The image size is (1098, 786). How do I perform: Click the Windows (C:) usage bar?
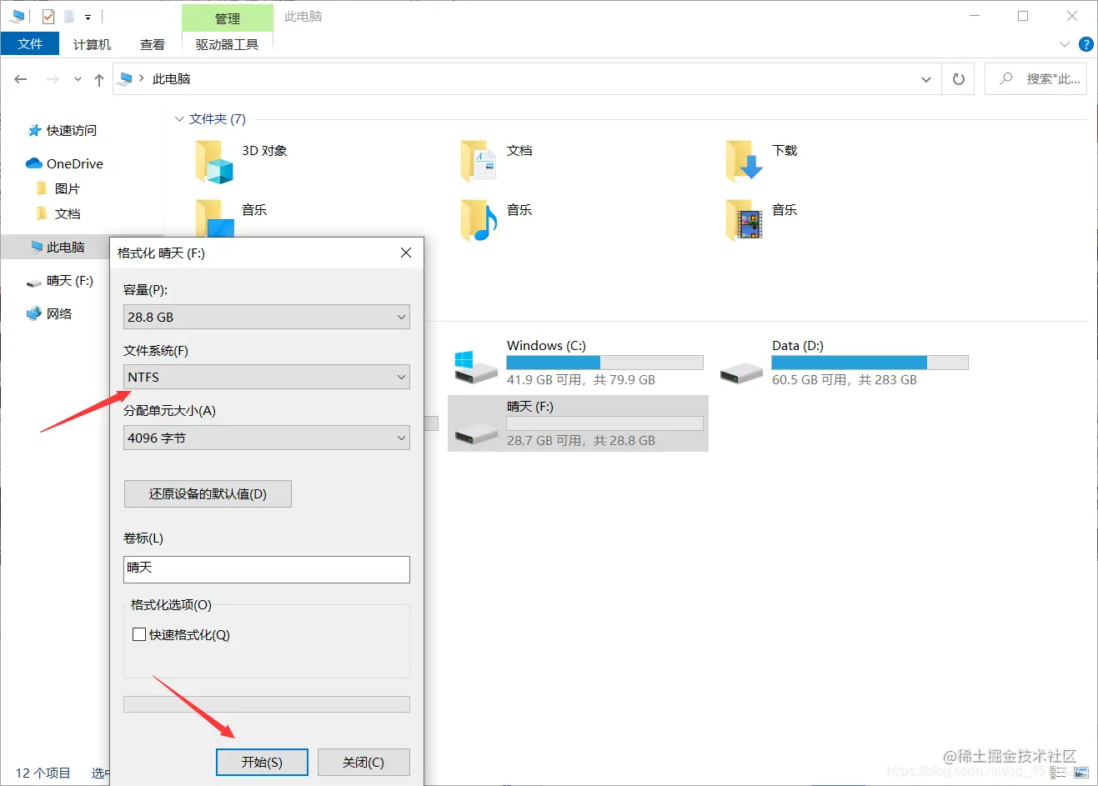click(x=604, y=363)
